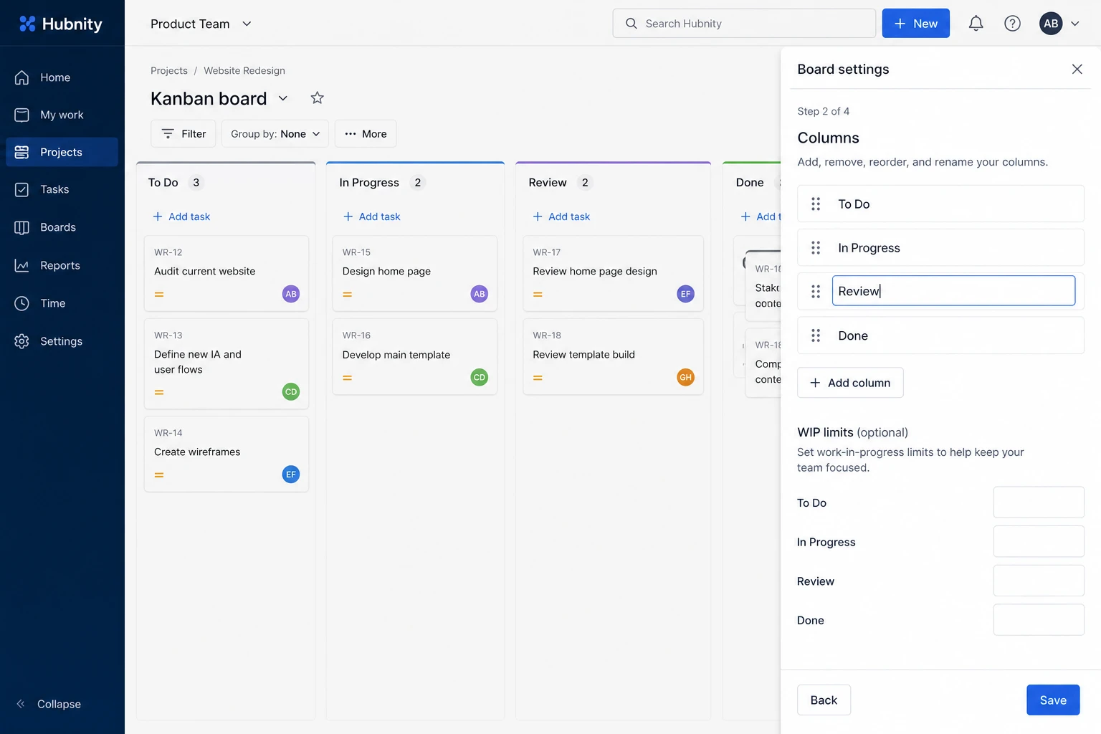Expand the Kanban board view dropdown
The image size is (1101, 734).
[x=283, y=98]
